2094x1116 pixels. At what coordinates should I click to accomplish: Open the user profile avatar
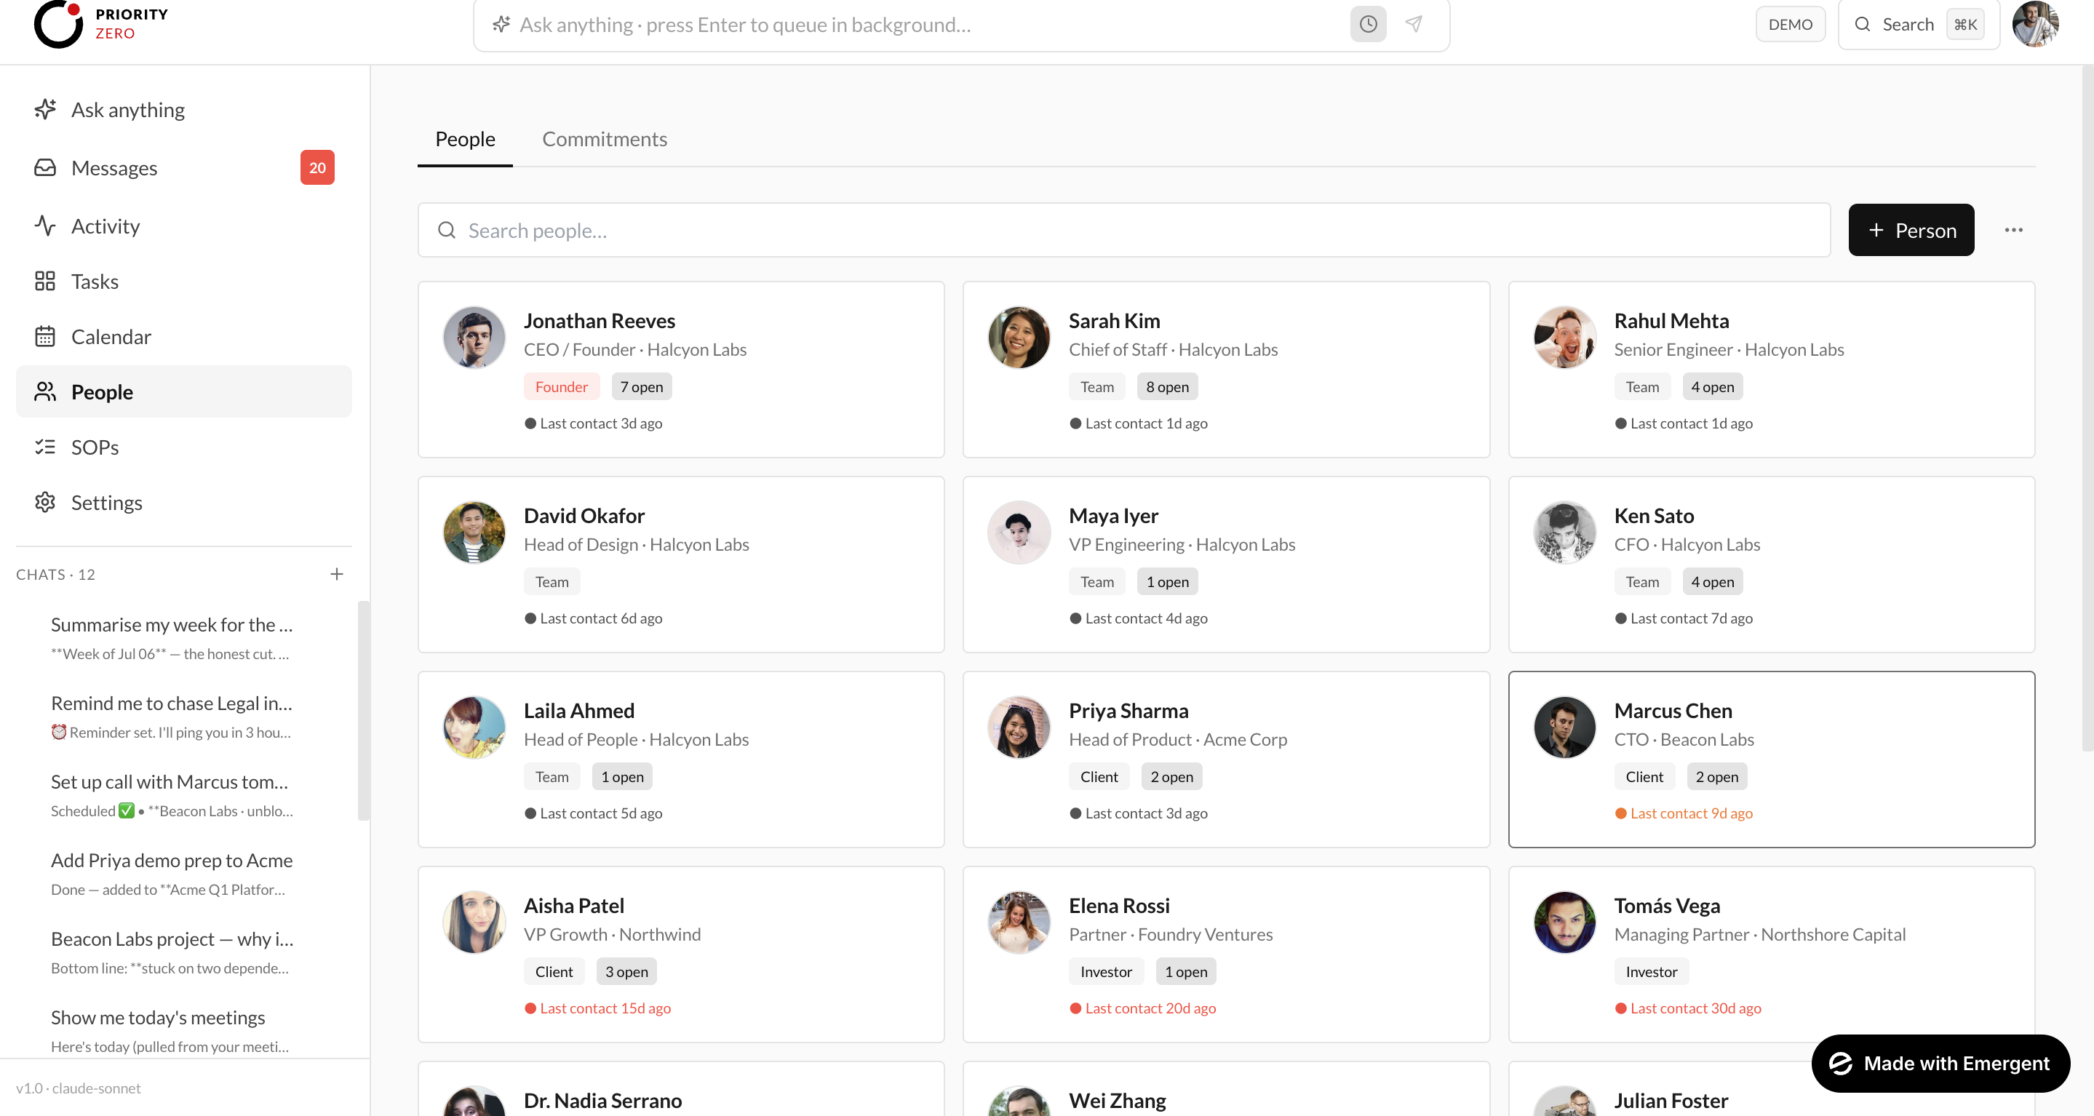[x=2034, y=25]
